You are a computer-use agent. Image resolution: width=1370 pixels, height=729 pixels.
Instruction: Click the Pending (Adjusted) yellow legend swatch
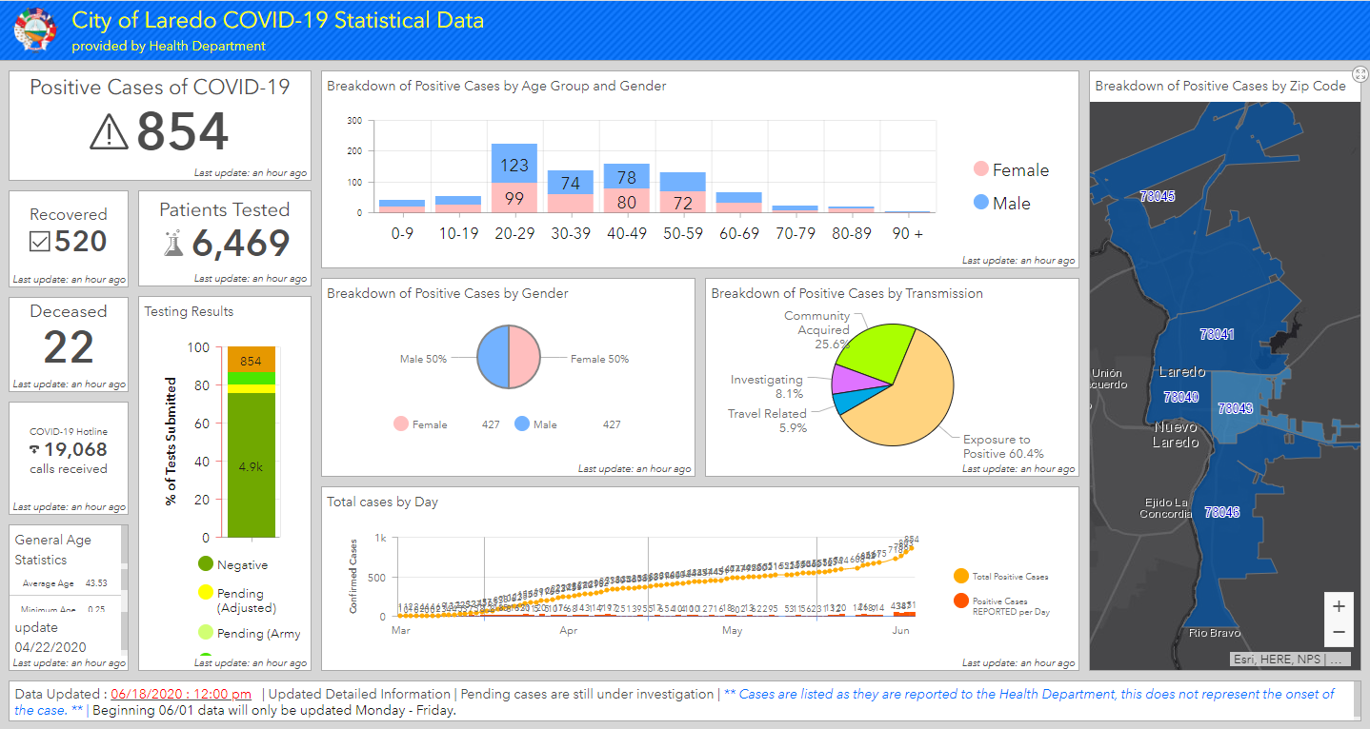(x=205, y=593)
